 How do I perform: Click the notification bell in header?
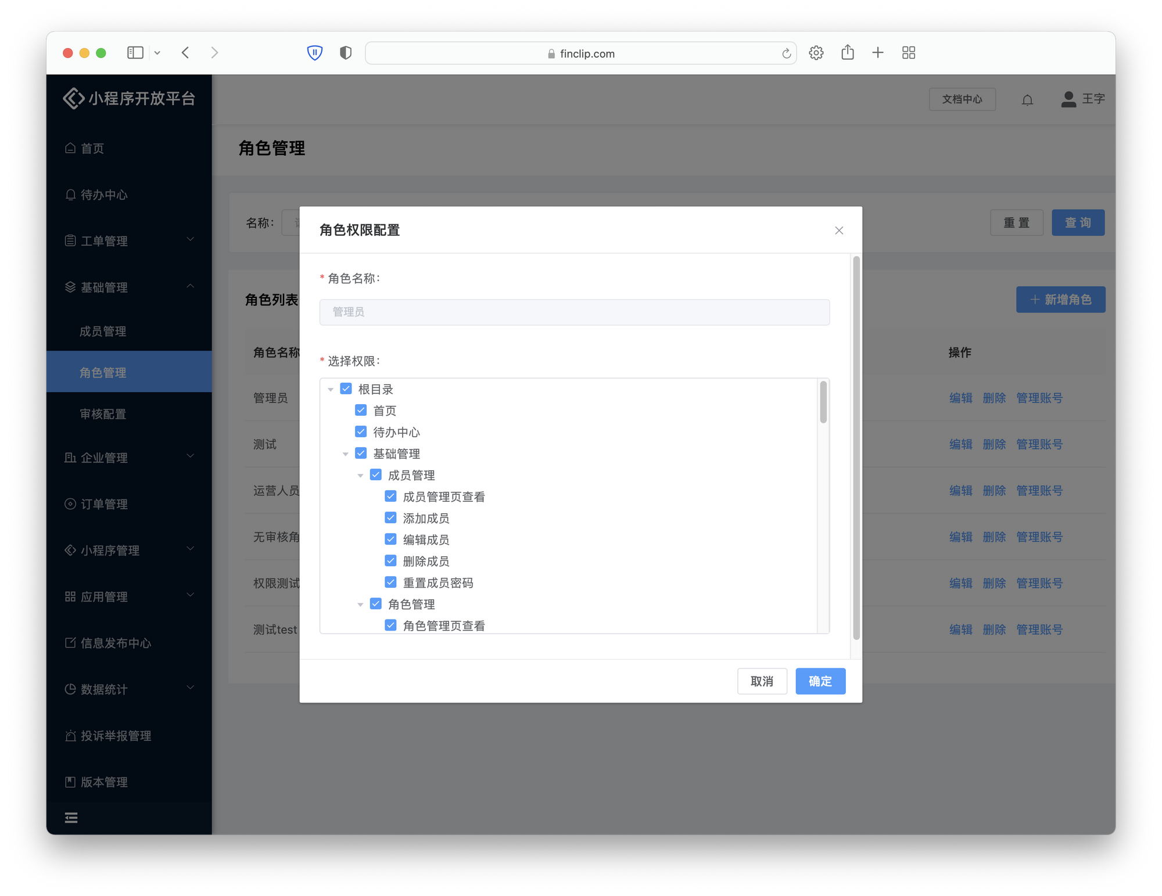[x=1027, y=100]
